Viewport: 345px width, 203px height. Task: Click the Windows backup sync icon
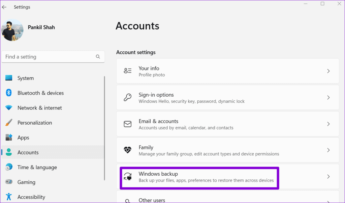pyautogui.click(x=128, y=177)
